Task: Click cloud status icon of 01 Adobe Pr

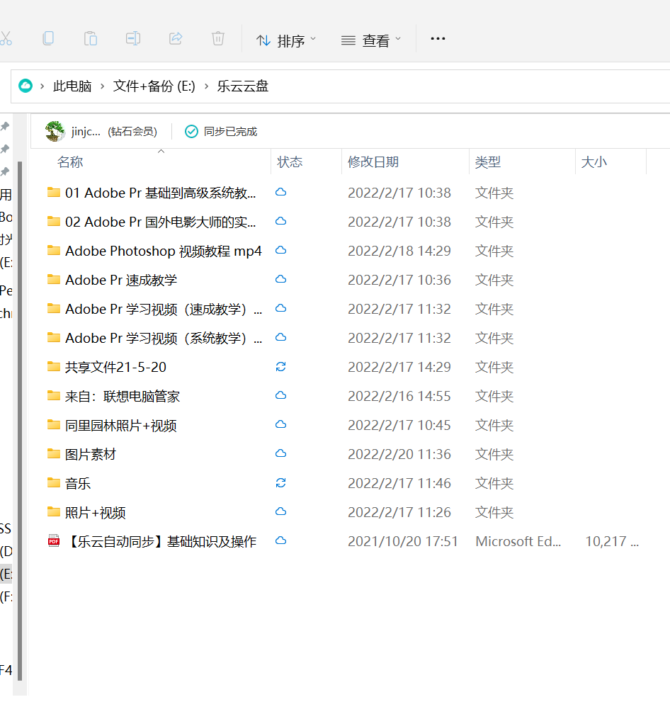Action: point(281,192)
